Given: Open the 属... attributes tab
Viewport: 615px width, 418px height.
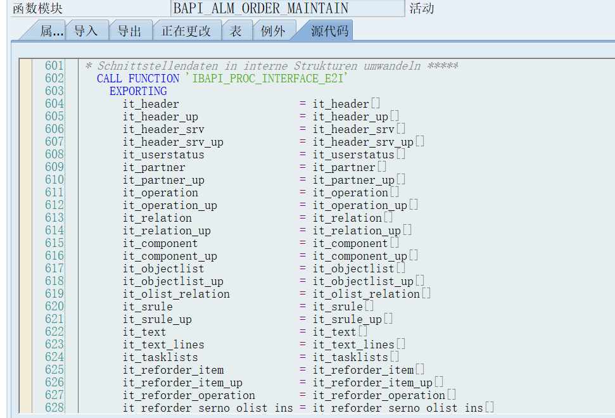Looking at the screenshot, I should (52, 30).
